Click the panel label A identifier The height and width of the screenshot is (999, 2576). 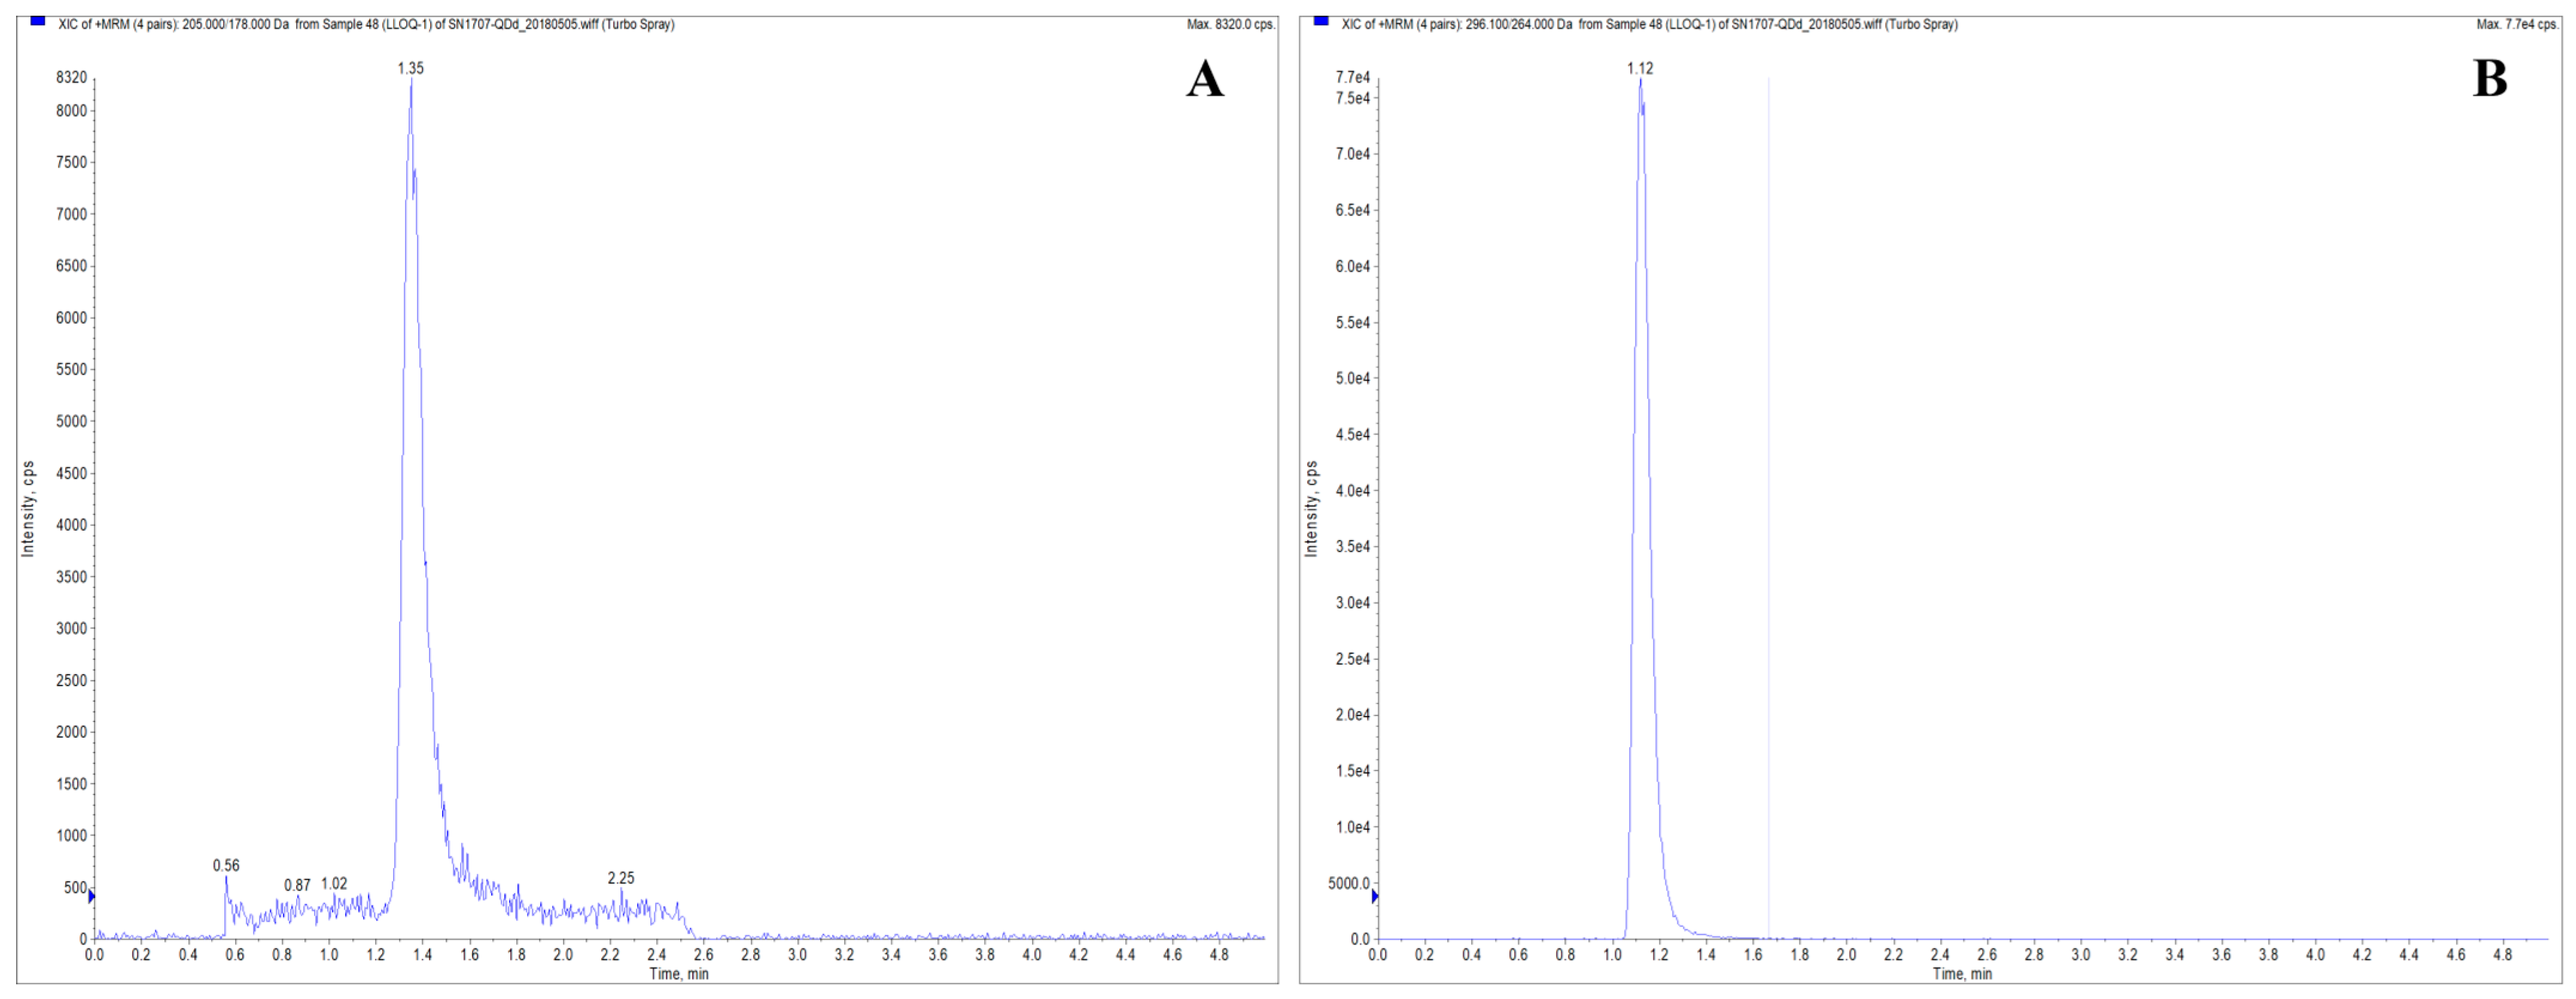point(1205,79)
